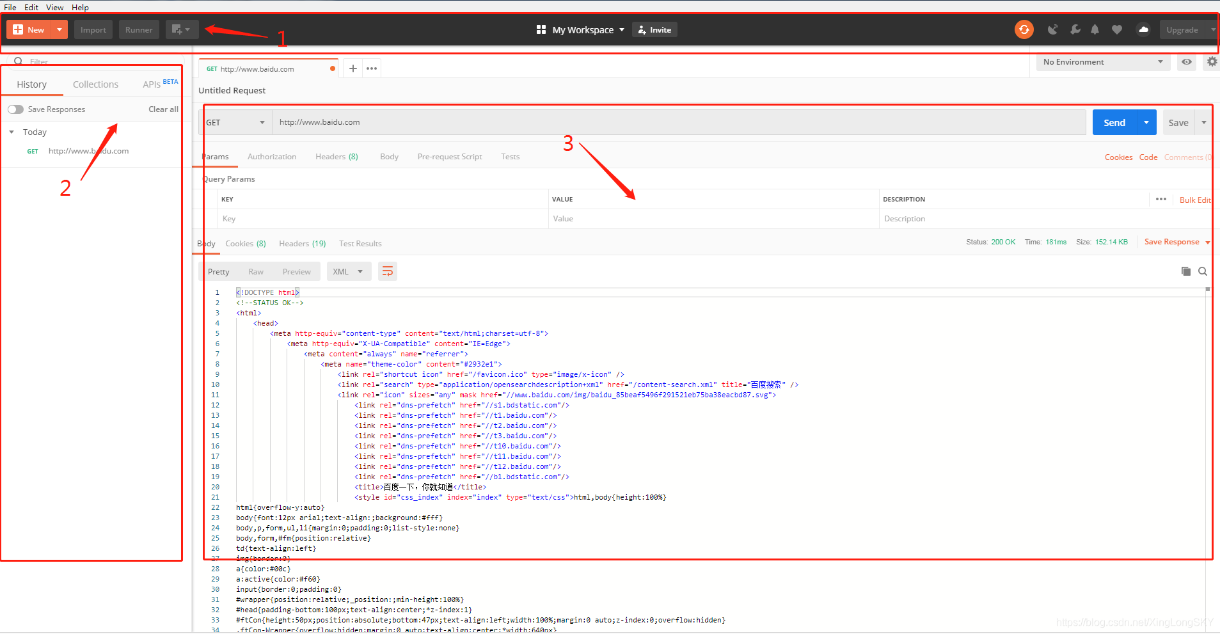This screenshot has height=634, width=1220.
Task: Open the Edit menu
Action: 31,7
